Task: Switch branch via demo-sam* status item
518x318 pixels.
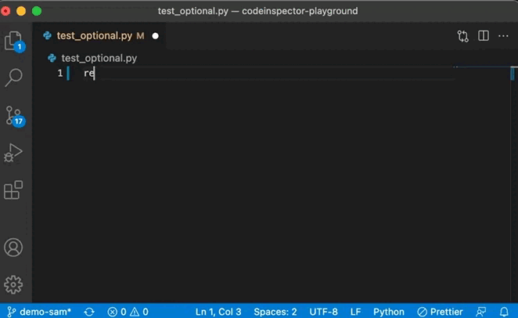Action: pyautogui.click(x=39, y=311)
